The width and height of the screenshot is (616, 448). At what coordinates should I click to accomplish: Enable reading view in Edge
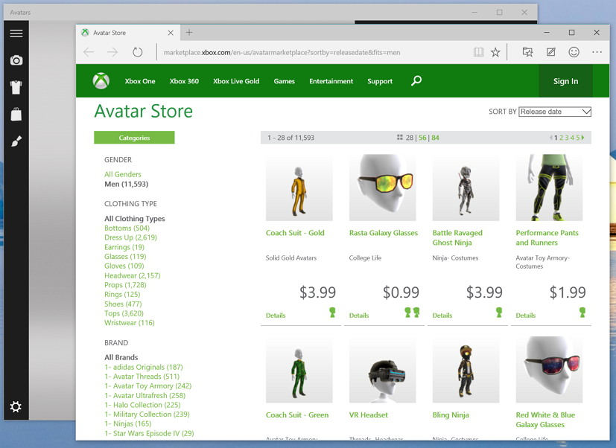click(x=477, y=52)
